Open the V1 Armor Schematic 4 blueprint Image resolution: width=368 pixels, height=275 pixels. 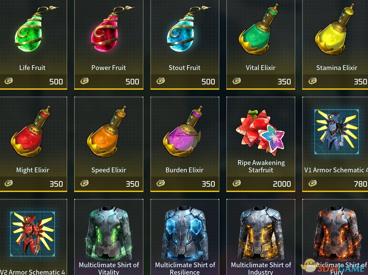tap(337, 131)
